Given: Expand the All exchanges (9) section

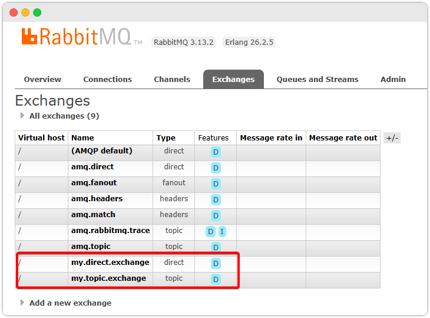Looking at the screenshot, I should pos(60,116).
